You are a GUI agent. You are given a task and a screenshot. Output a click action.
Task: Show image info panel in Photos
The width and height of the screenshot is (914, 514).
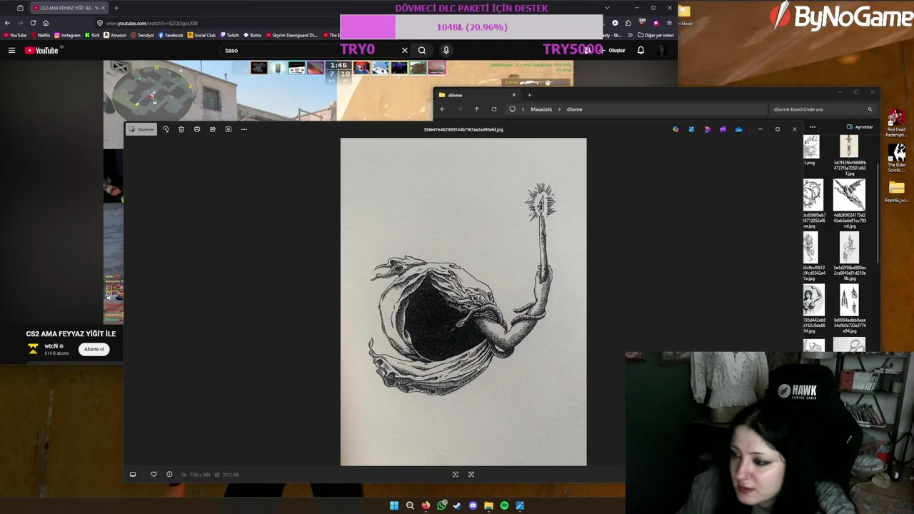point(169,474)
